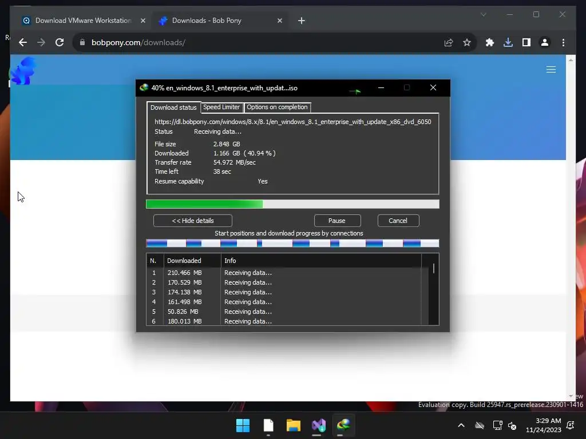Click the forward navigation arrow
Screen dimensions: 586x439
[x=41, y=42]
